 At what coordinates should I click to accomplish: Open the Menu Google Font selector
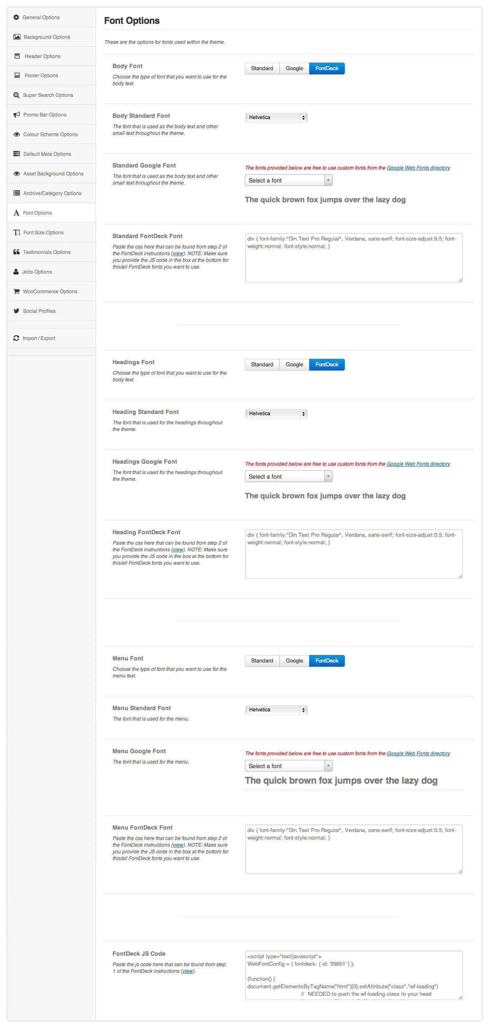coord(288,766)
